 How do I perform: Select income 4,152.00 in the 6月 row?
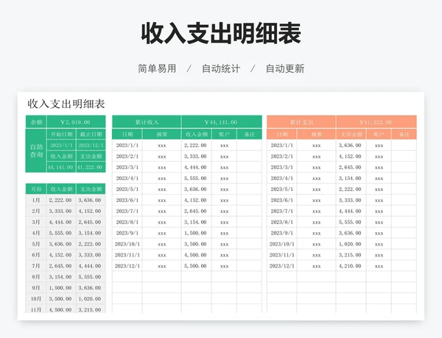pos(60,255)
